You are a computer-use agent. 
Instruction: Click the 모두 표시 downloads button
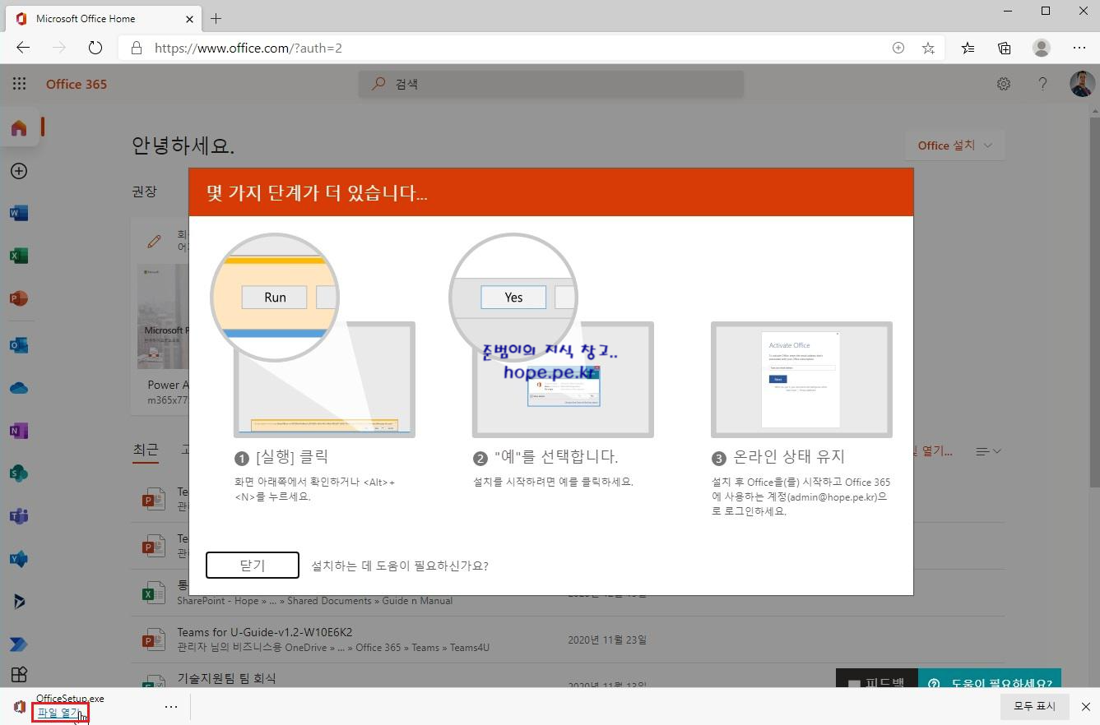(1034, 706)
